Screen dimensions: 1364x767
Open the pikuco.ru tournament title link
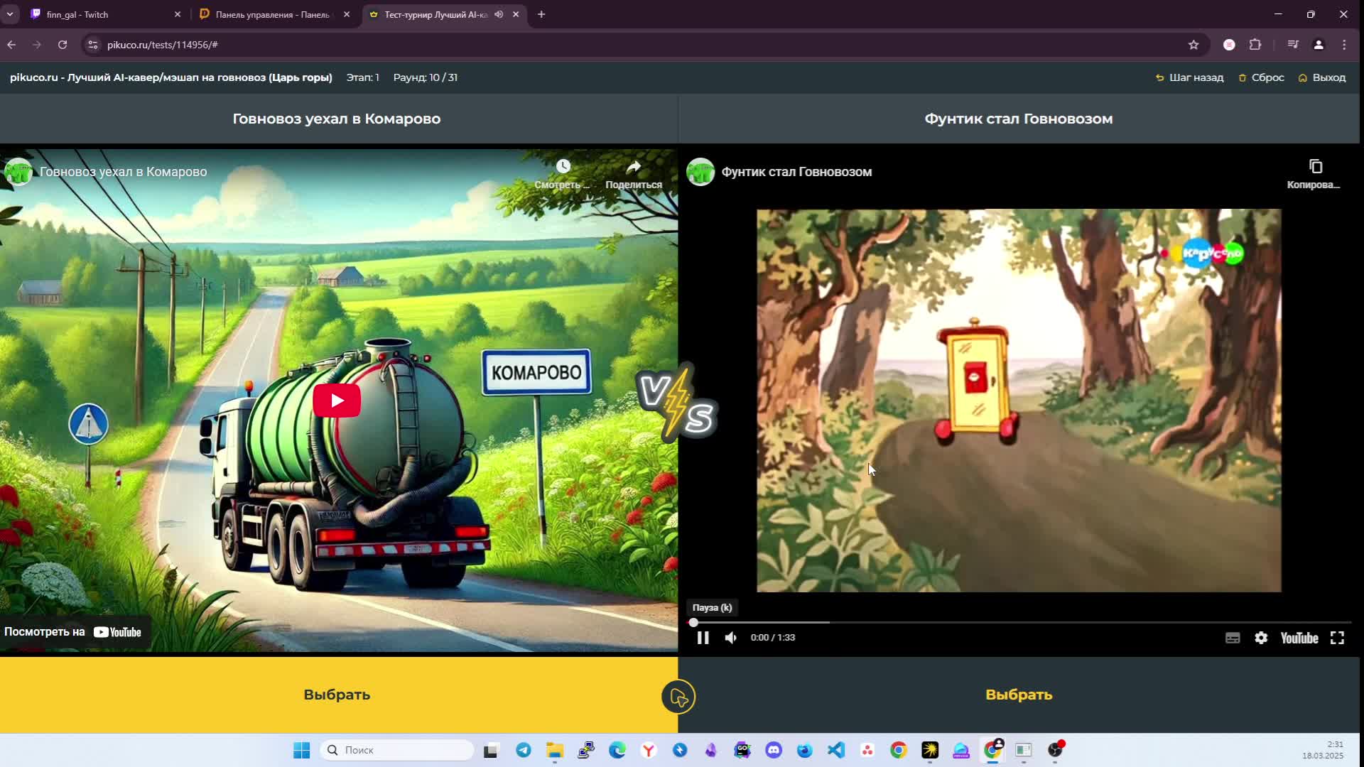pyautogui.click(x=170, y=77)
